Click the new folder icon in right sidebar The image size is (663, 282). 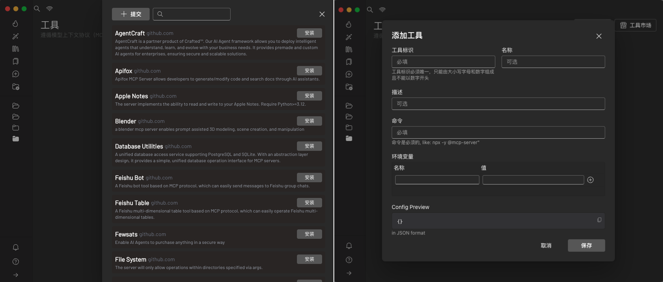[349, 87]
